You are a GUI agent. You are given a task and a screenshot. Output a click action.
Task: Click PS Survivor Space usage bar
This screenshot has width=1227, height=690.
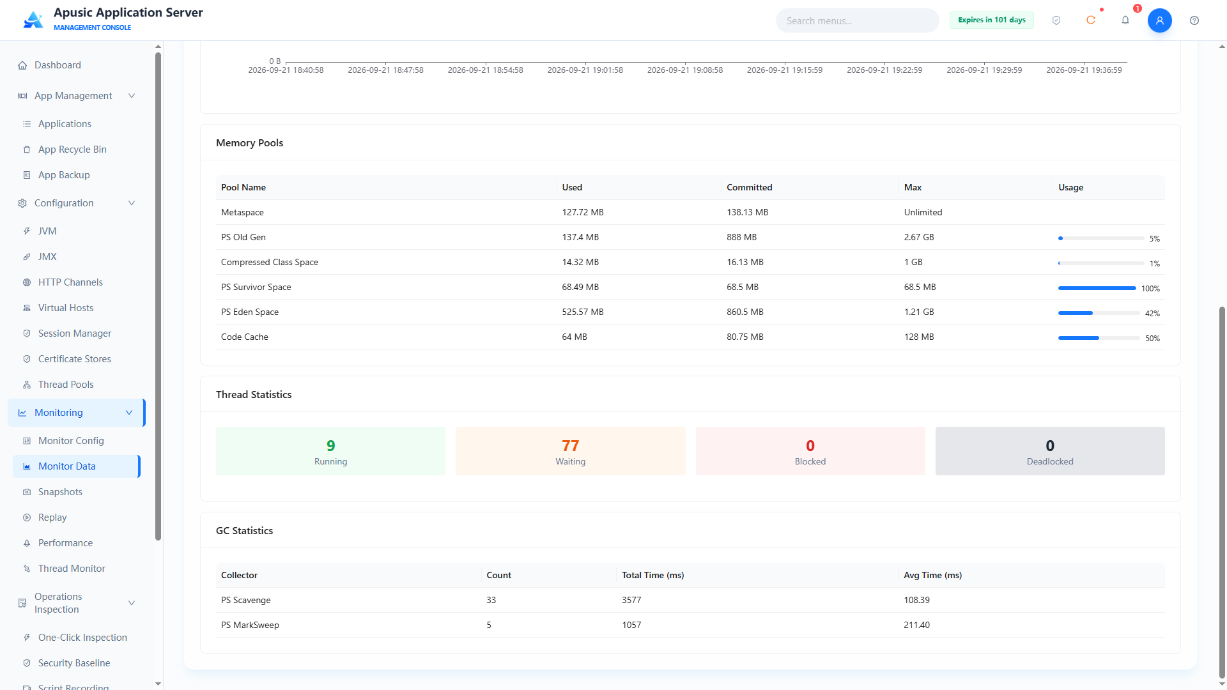(1097, 288)
